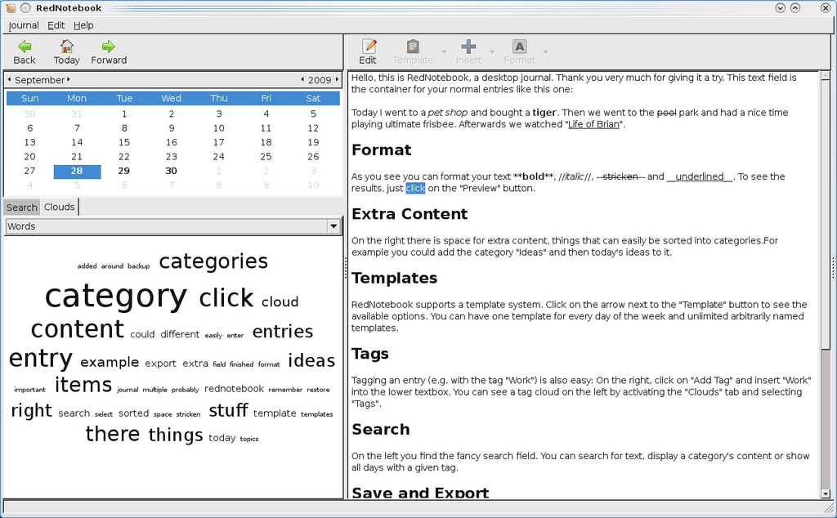This screenshot has height=518, width=837.
Task: Open the Help menu
Action: point(83,25)
